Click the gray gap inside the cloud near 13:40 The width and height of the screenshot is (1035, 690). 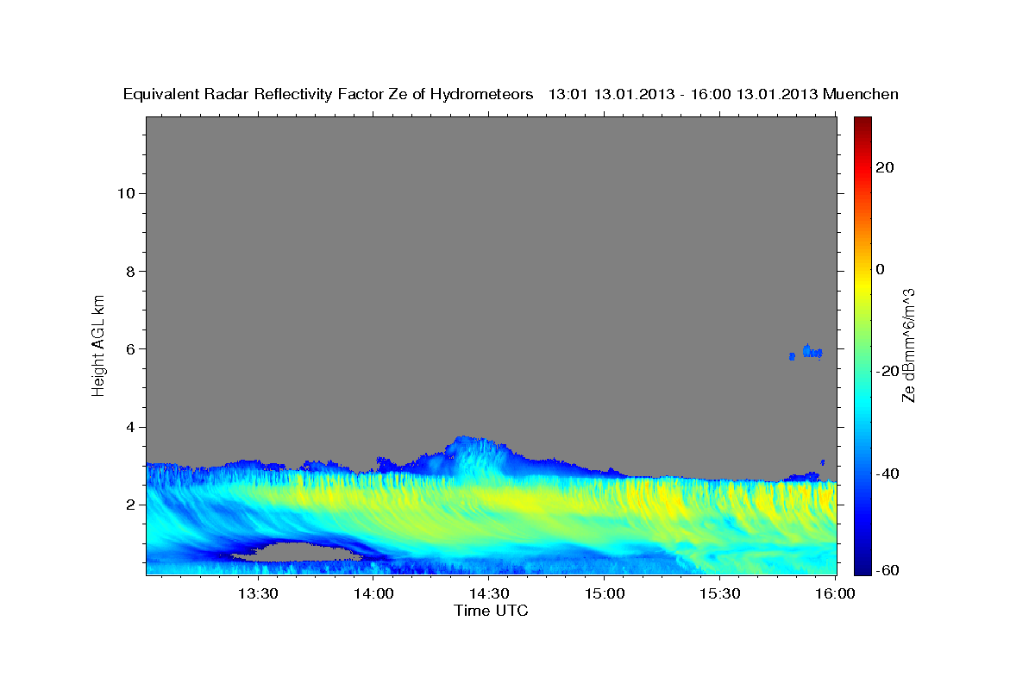tap(296, 551)
